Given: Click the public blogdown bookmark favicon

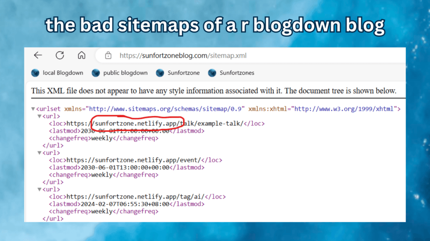Looking at the screenshot, I should (95, 72).
